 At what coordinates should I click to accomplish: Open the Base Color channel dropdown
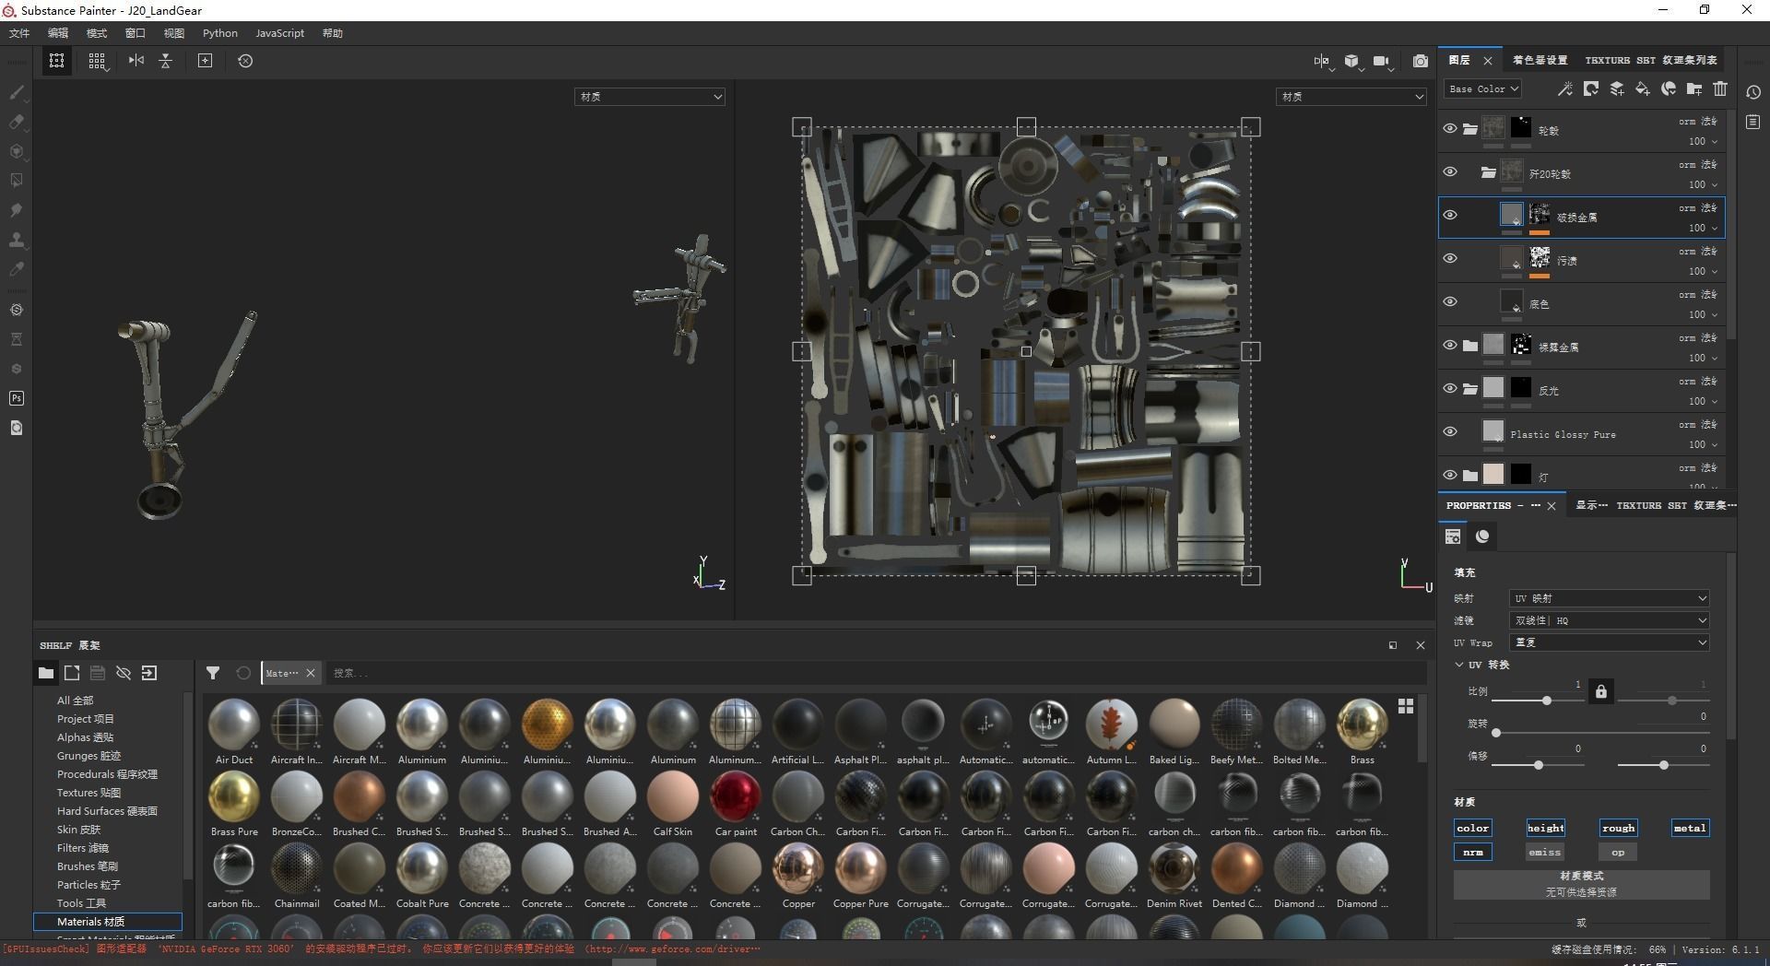click(x=1482, y=89)
